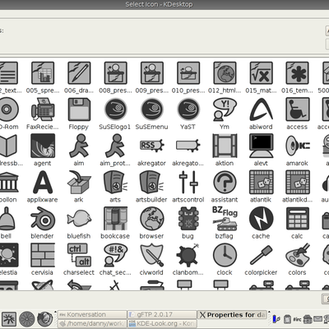Switch to Konversation taskbar entry
The image size is (329, 329).
point(92,314)
